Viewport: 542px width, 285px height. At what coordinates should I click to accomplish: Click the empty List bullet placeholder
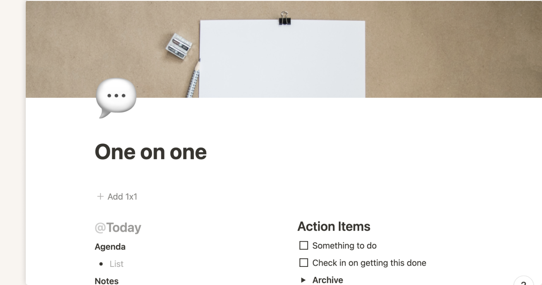point(117,264)
